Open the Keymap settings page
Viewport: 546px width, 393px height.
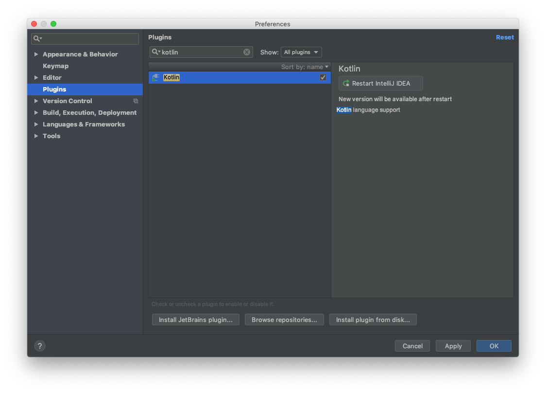pyautogui.click(x=56, y=66)
